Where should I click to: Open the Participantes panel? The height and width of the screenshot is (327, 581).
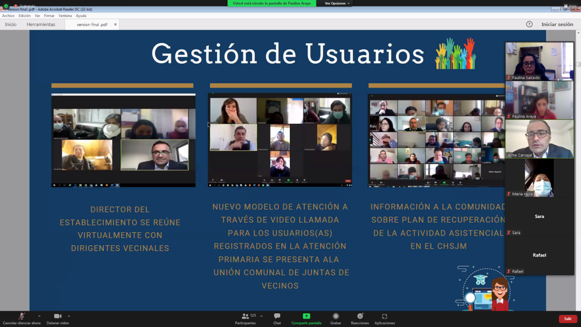coord(245,317)
